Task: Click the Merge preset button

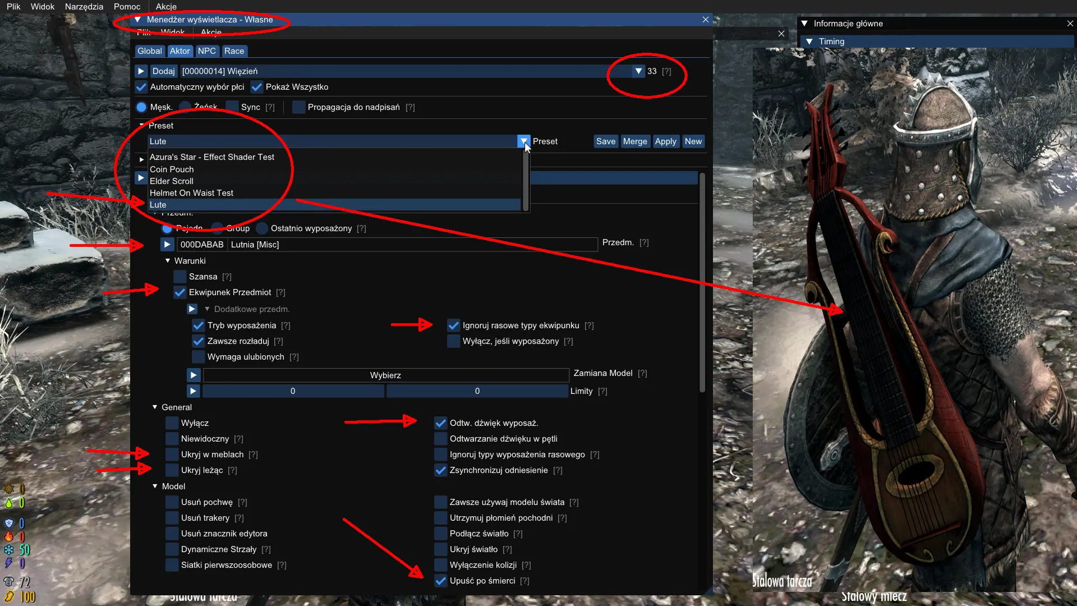Action: tap(635, 141)
